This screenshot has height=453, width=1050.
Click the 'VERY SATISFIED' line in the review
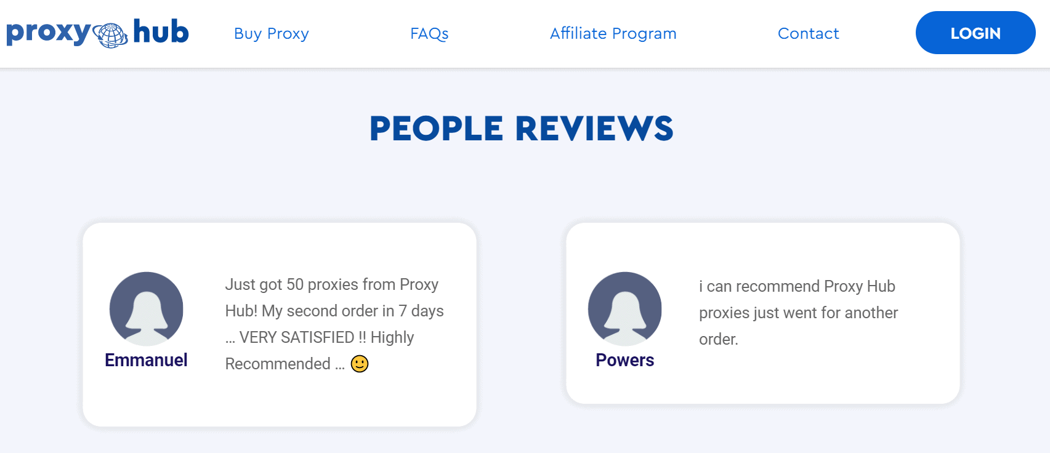click(320, 337)
